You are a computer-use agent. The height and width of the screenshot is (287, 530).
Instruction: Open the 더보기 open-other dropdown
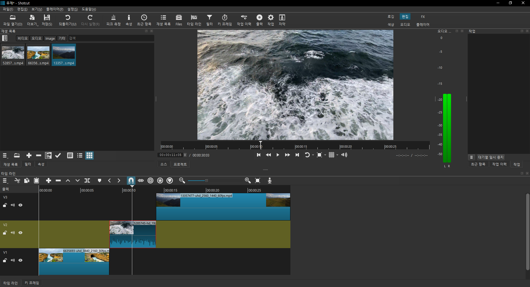click(x=32, y=20)
